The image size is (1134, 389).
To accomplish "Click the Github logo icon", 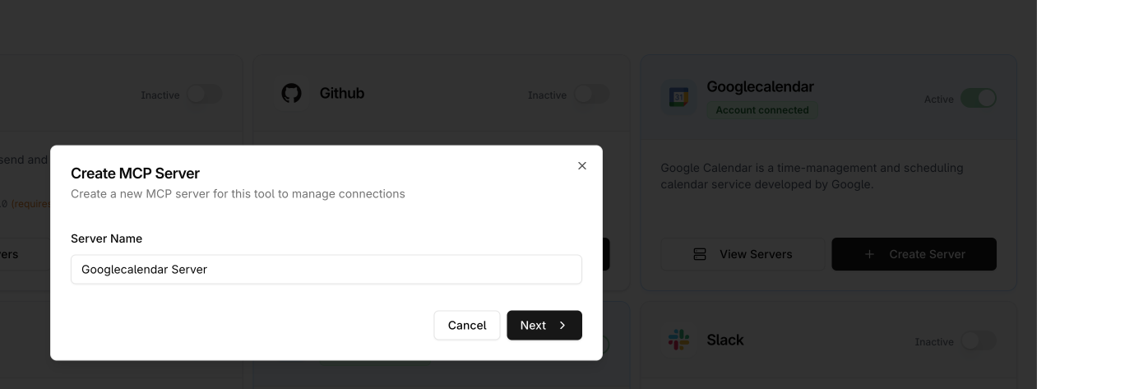I will pos(292,94).
